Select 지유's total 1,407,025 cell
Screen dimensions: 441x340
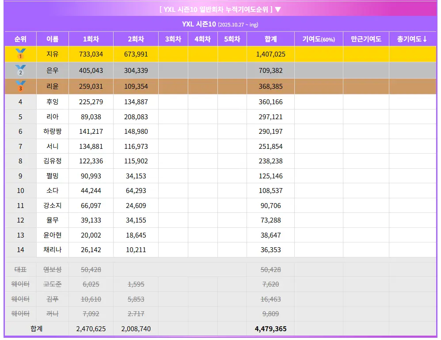point(270,54)
